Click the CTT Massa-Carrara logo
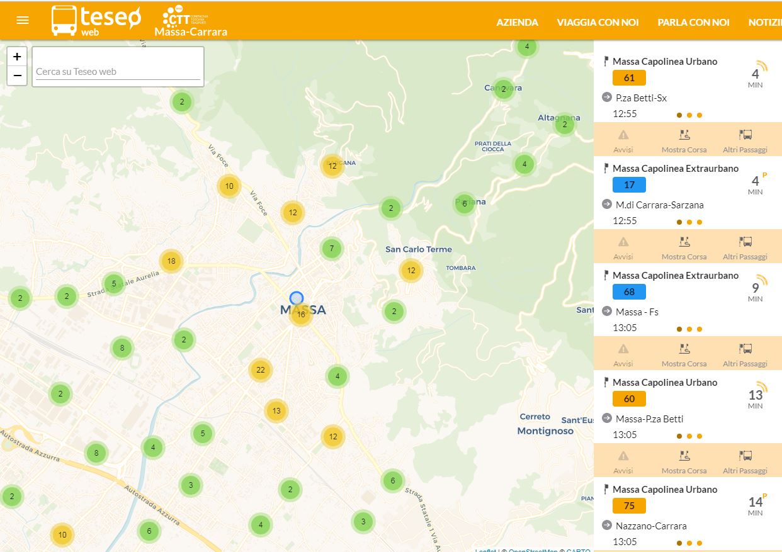The width and height of the screenshot is (782, 552). (190, 22)
